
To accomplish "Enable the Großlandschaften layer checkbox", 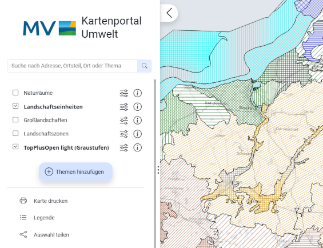I will 15,119.
